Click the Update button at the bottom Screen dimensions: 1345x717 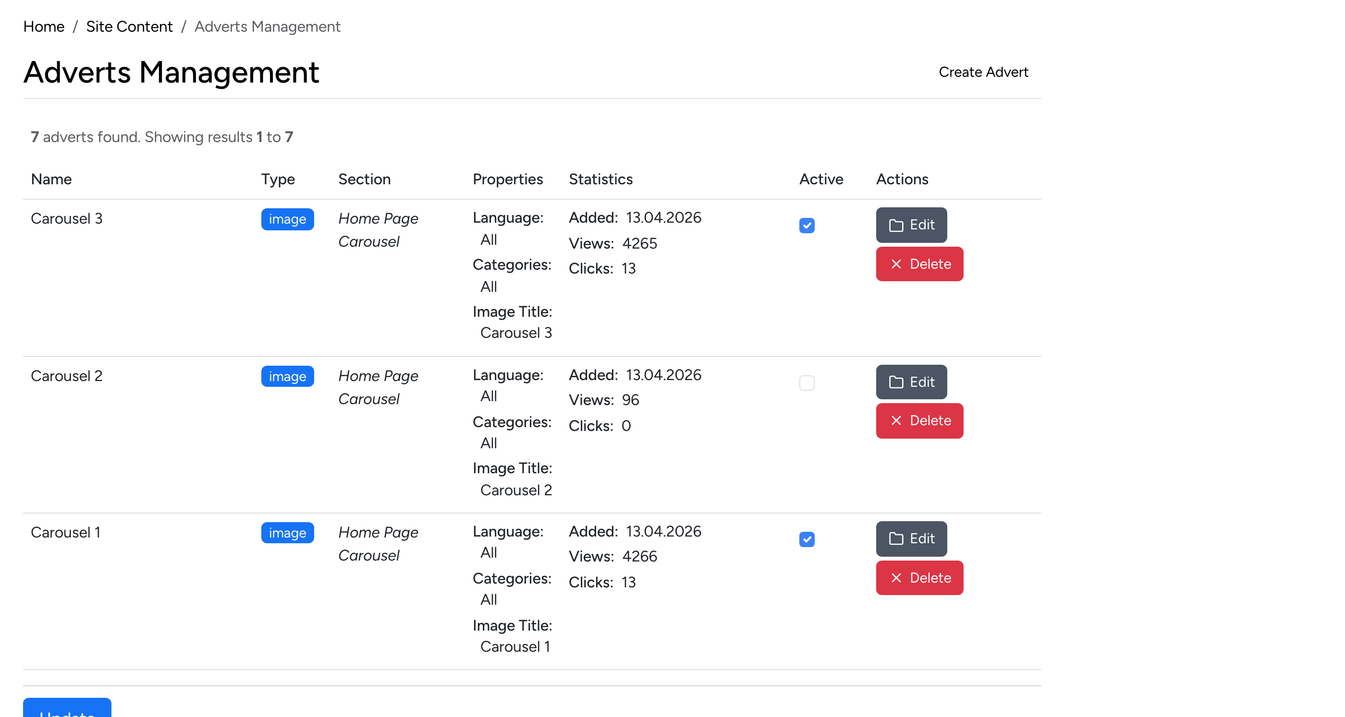67,708
